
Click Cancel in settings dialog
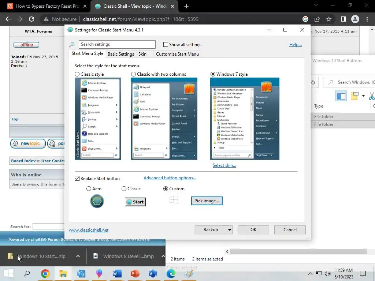coord(290,230)
